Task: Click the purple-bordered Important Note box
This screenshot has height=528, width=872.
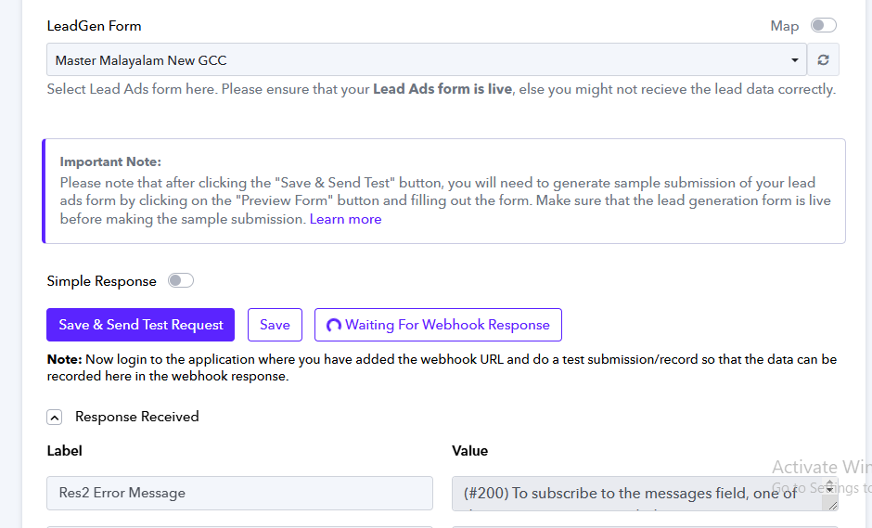Action: 443,191
